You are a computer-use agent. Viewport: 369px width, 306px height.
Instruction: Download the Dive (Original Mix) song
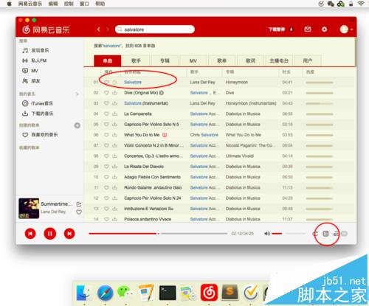pyautogui.click(x=114, y=93)
